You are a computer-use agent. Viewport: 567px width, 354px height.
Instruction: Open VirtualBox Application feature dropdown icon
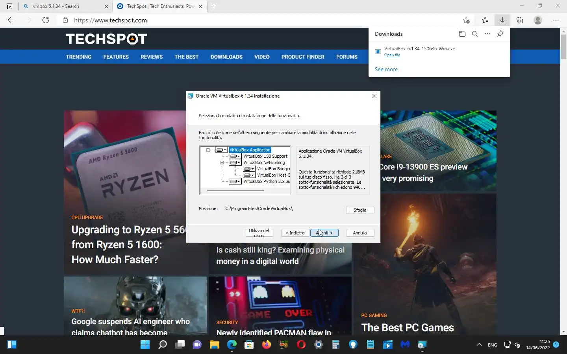(x=222, y=150)
